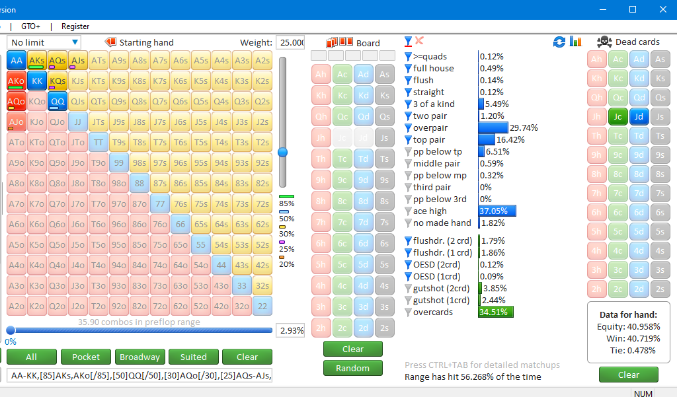Screen dimensions: 677x397
Task: Click the two red cards icon before Board
Action: 346,42
